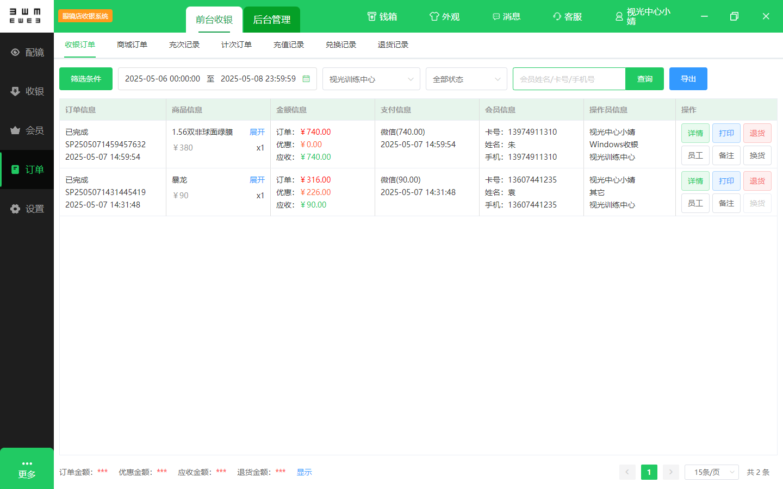Click product name 1.56双非球面绿膜
This screenshot has width=783, height=489.
coord(202,132)
